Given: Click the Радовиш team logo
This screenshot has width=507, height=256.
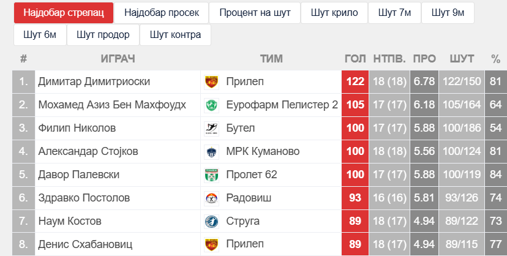Looking at the screenshot, I should coord(211,198).
